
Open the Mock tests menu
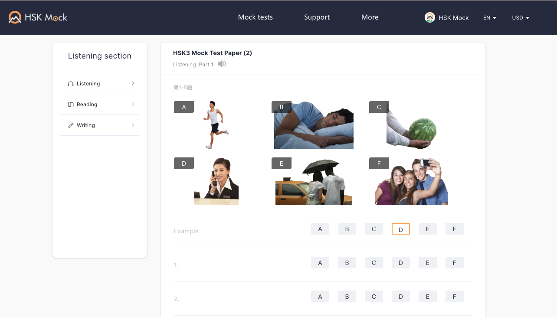[x=256, y=17]
